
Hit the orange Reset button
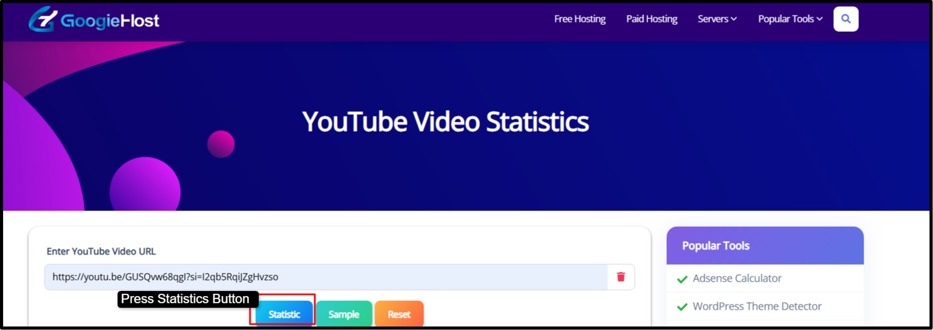[399, 314]
